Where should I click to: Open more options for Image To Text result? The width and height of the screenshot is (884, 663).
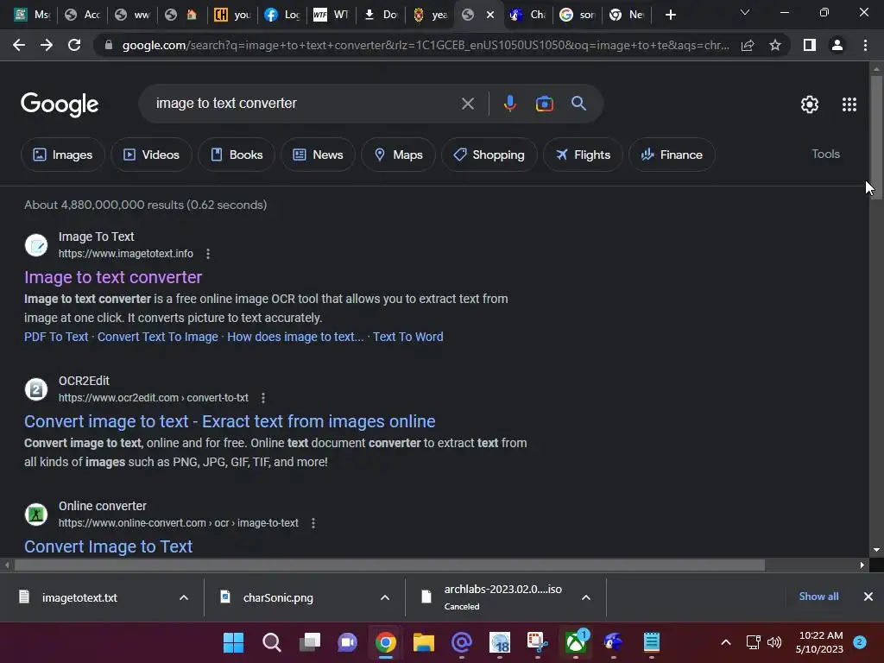pyautogui.click(x=208, y=254)
